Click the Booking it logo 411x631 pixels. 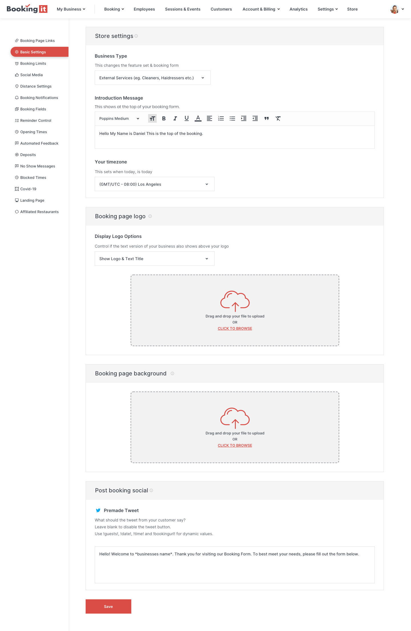point(27,9)
